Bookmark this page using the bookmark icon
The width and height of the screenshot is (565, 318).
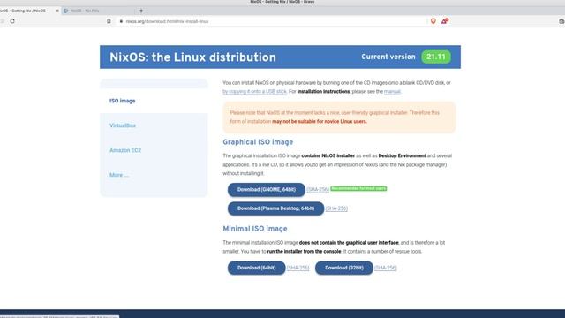click(x=109, y=21)
